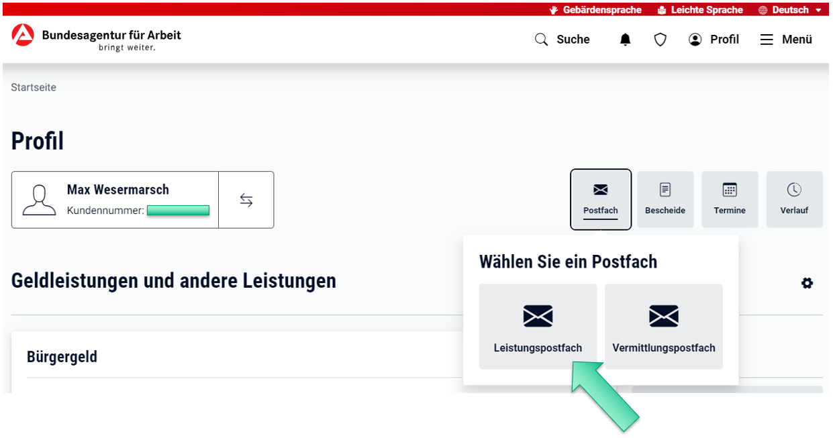Select the Vermittlungspostfach envelope tile

[663, 326]
